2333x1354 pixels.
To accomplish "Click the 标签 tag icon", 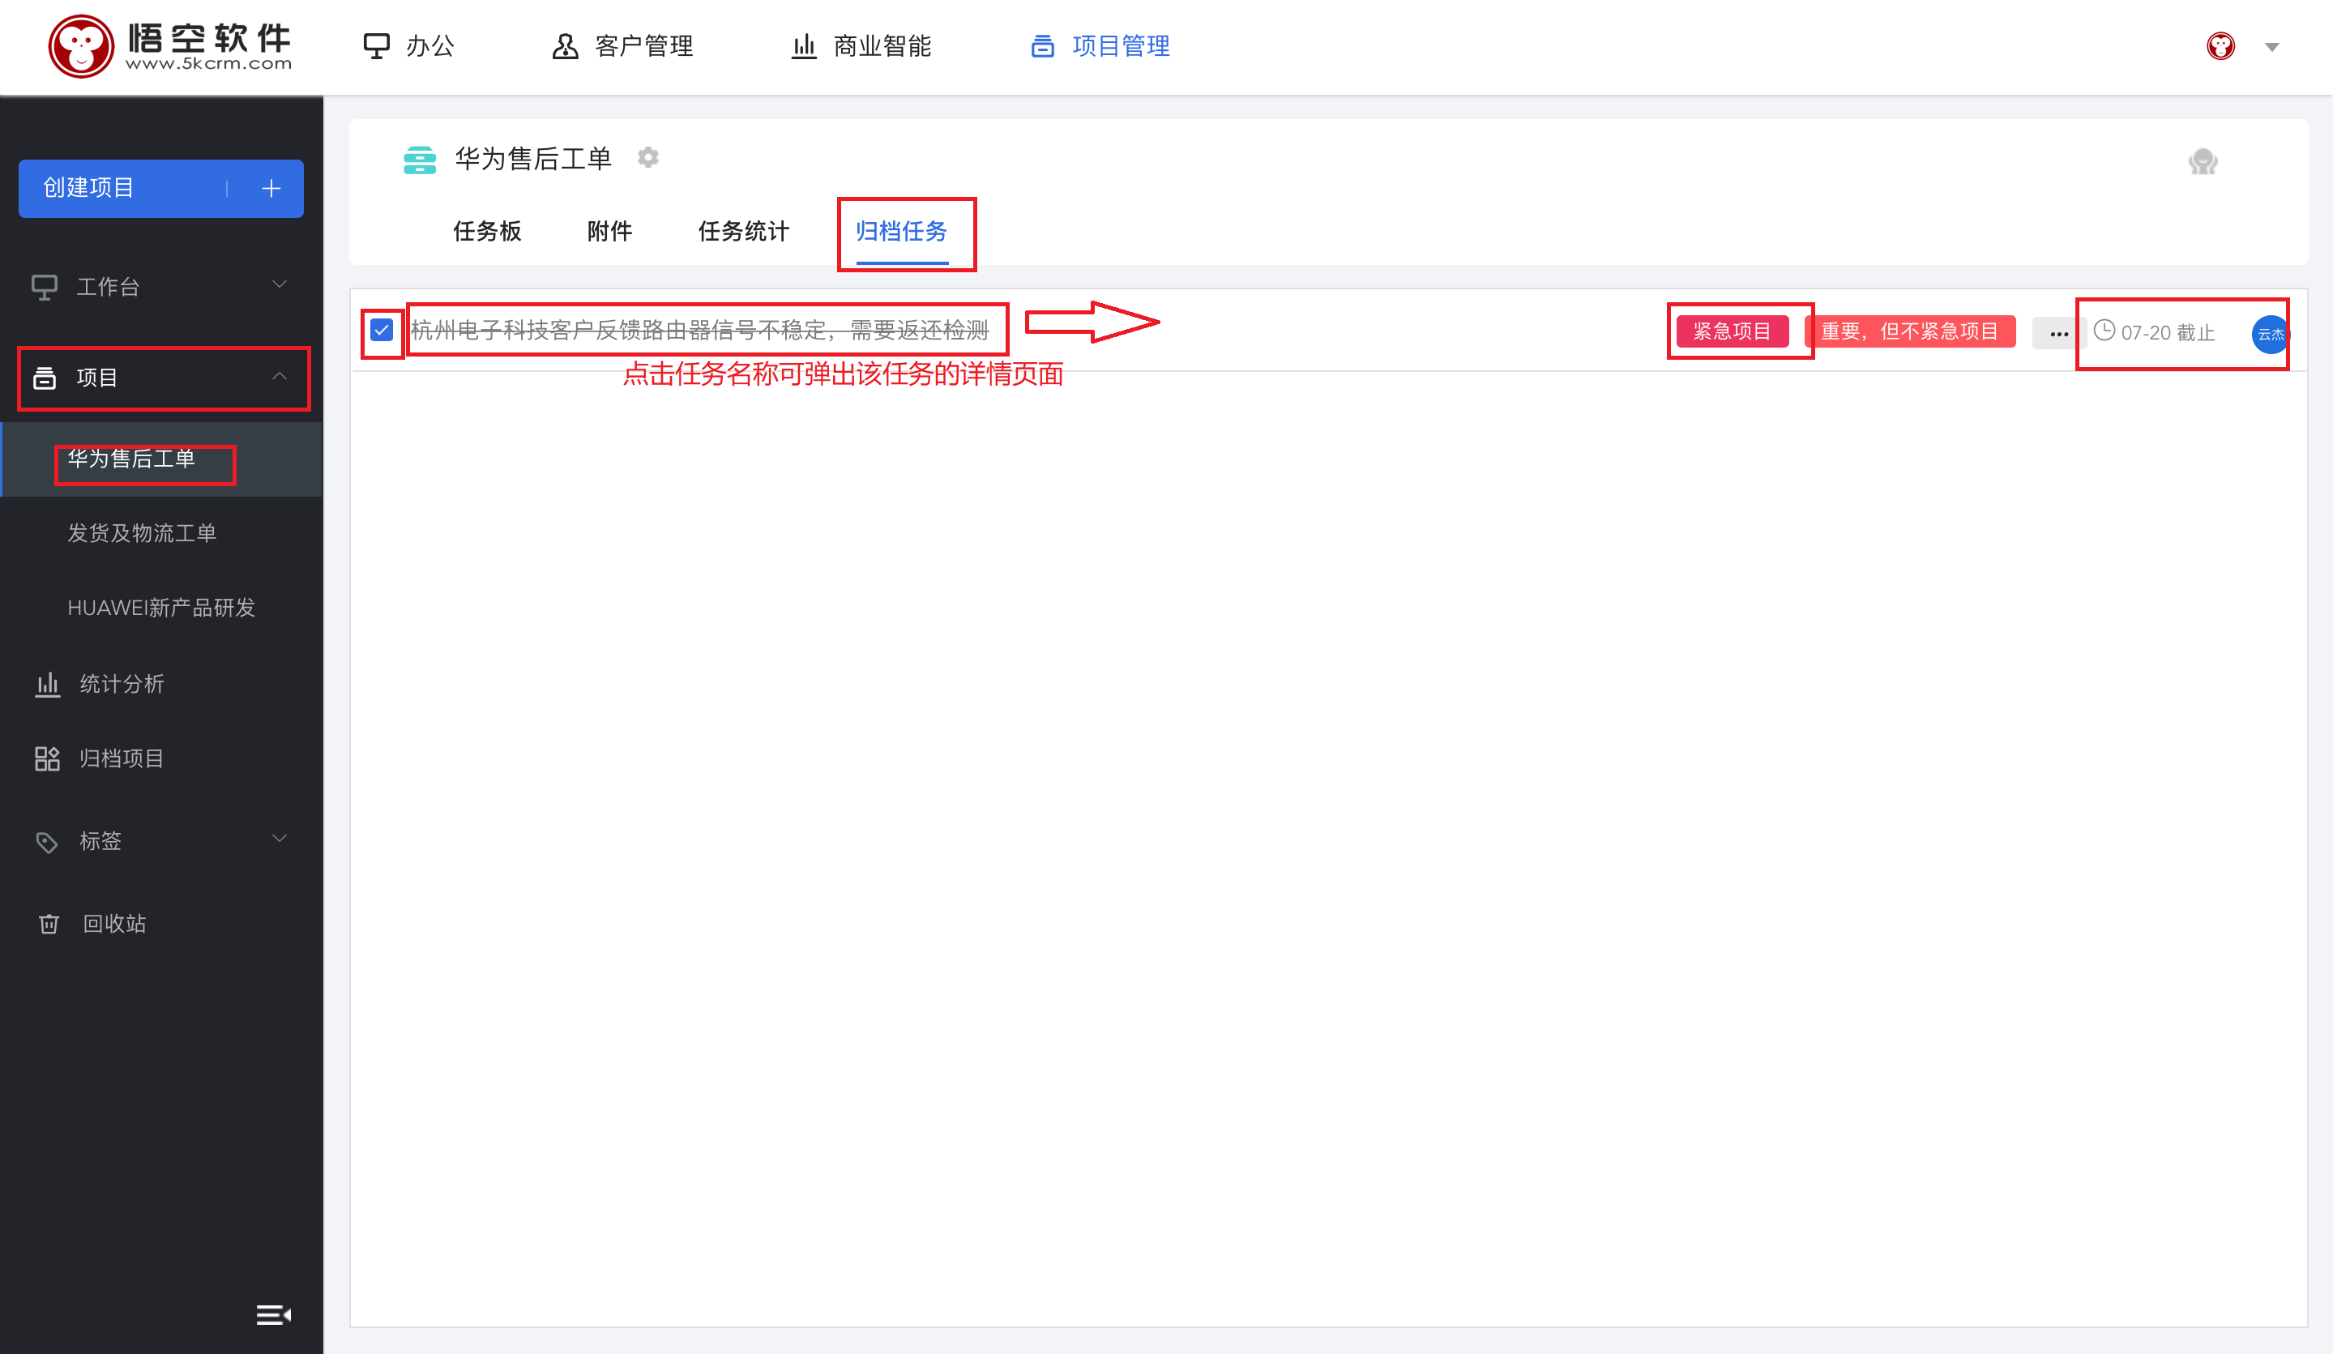I will [47, 842].
